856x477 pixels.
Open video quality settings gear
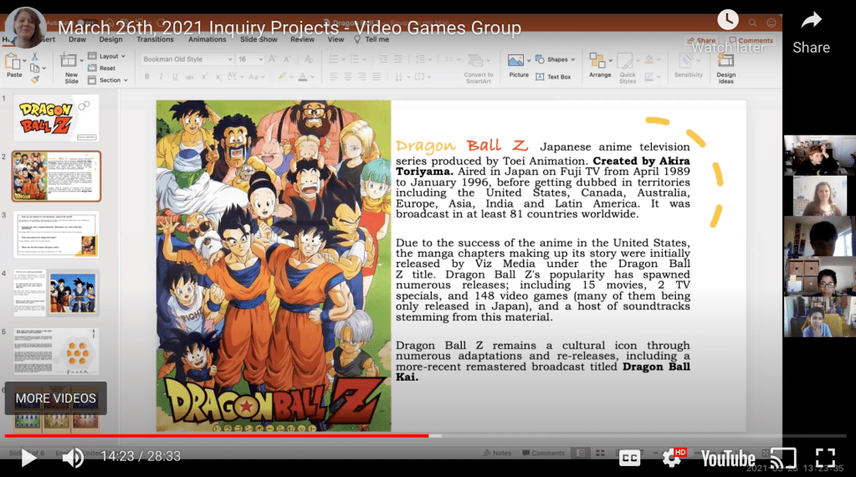pyautogui.click(x=671, y=458)
